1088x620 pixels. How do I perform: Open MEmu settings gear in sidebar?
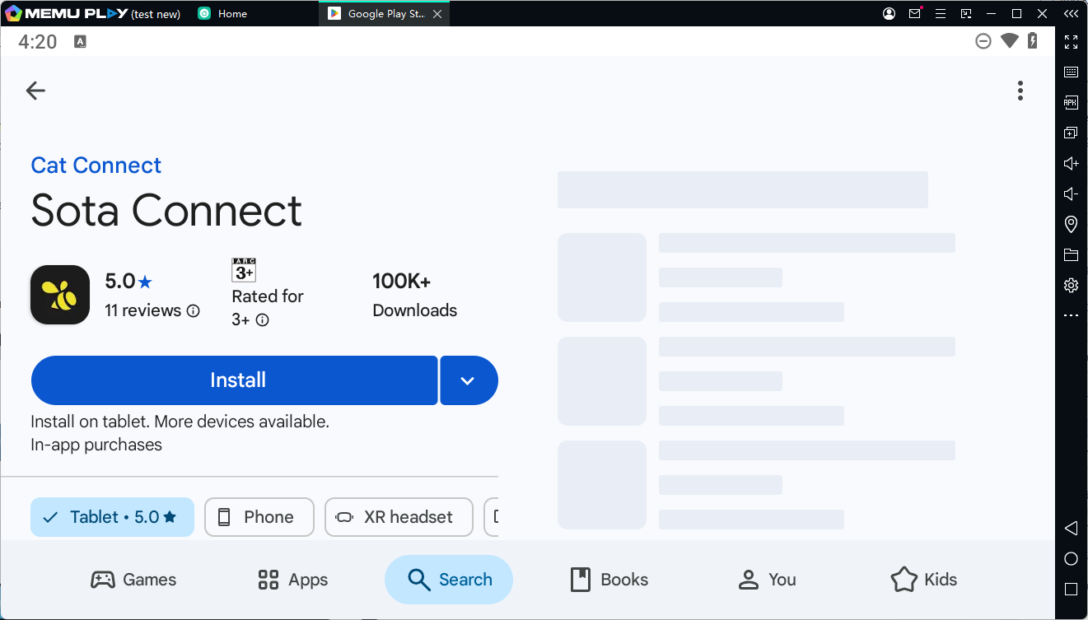(1071, 286)
